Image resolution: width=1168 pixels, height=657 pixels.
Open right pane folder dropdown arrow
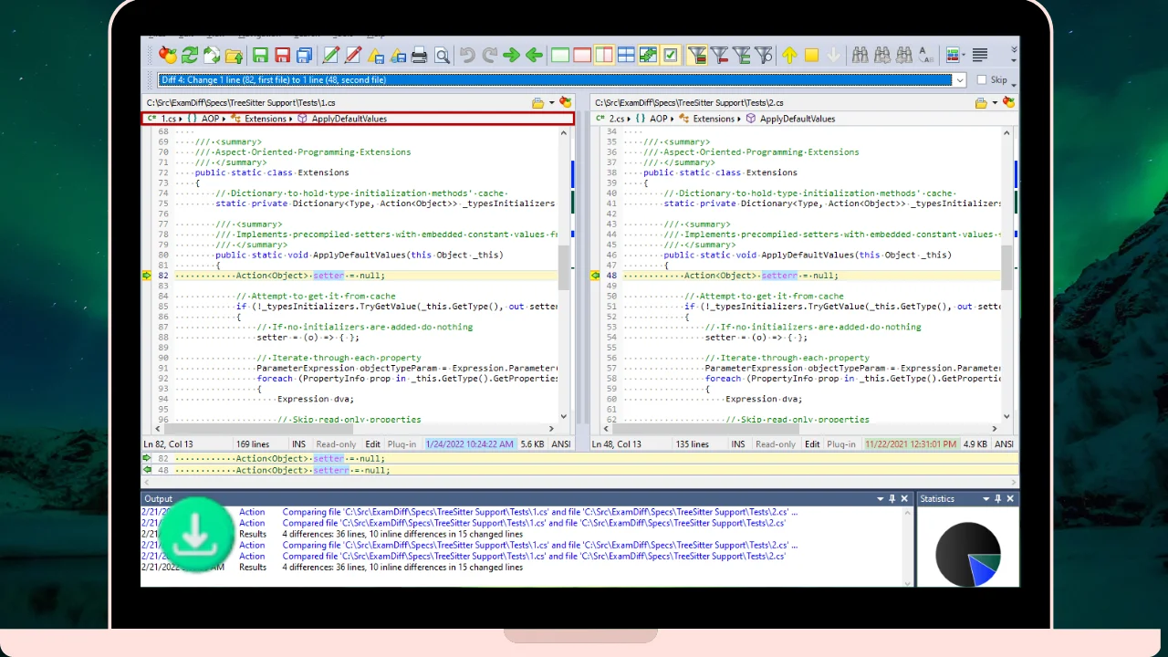pyautogui.click(x=996, y=103)
